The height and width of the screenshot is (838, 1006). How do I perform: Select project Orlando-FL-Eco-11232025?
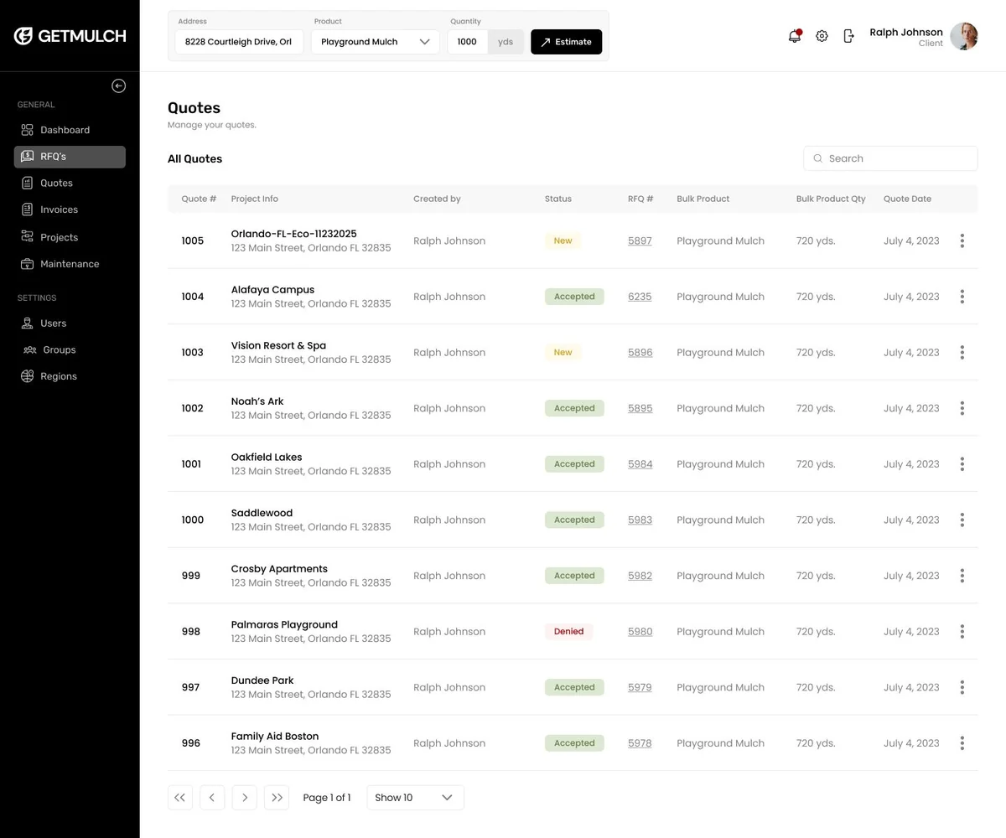(x=293, y=234)
